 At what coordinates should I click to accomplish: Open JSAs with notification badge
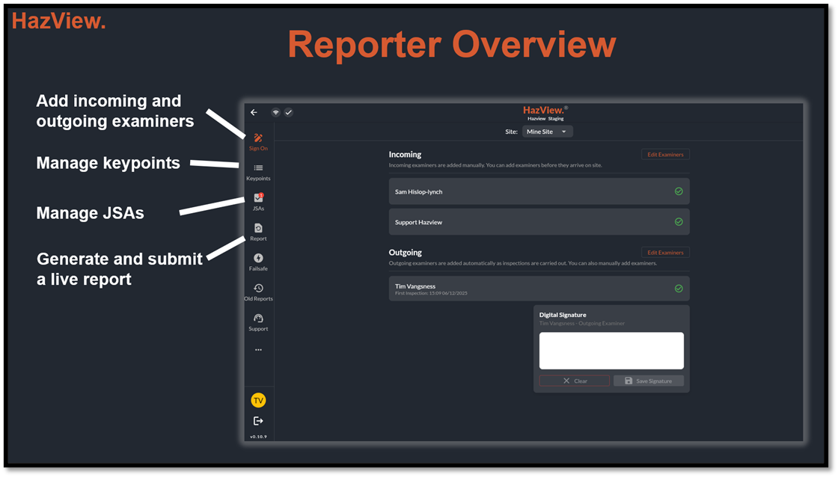(x=258, y=199)
